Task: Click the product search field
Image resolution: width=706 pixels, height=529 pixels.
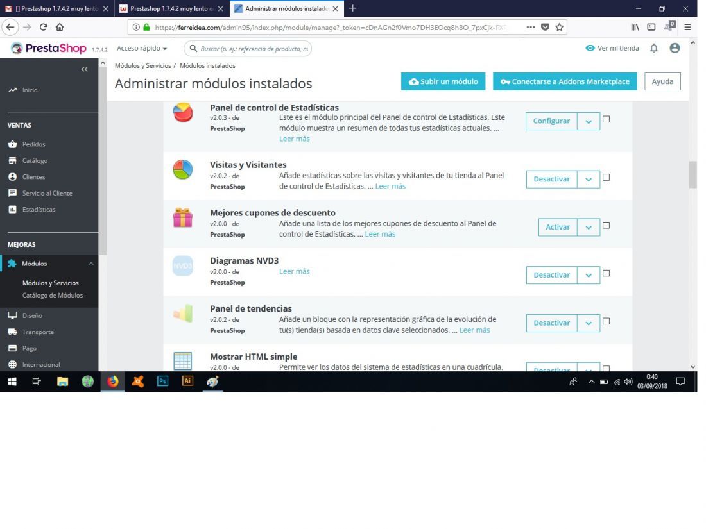Action: [x=248, y=49]
